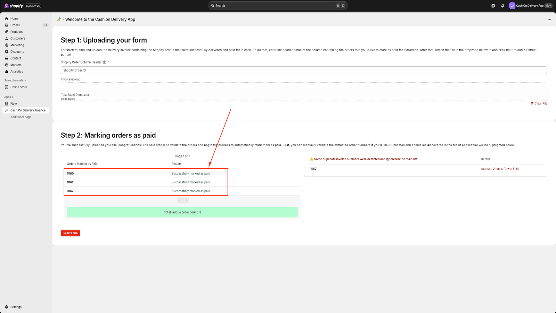Focus the top Search bar
The height and width of the screenshot is (313, 556).
point(278,6)
